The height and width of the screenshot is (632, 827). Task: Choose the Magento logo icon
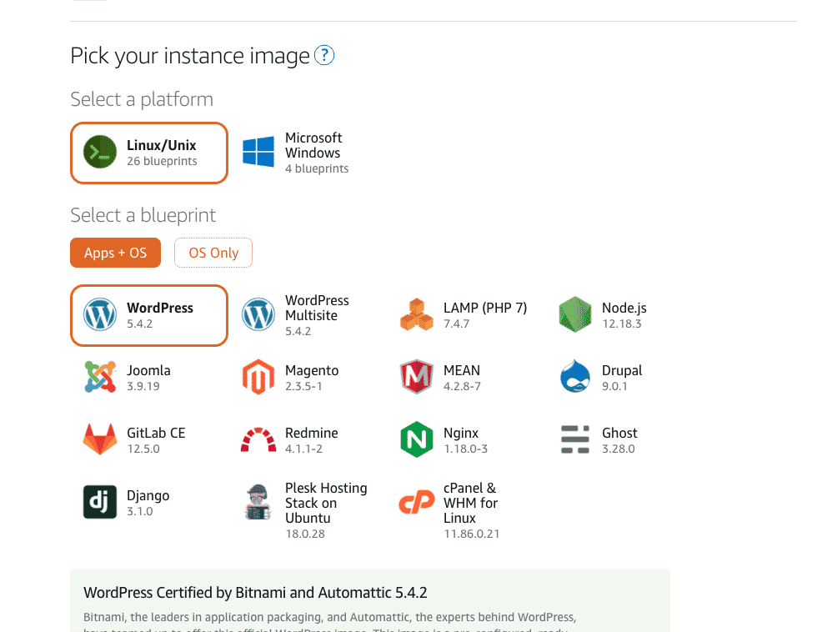pyautogui.click(x=258, y=377)
